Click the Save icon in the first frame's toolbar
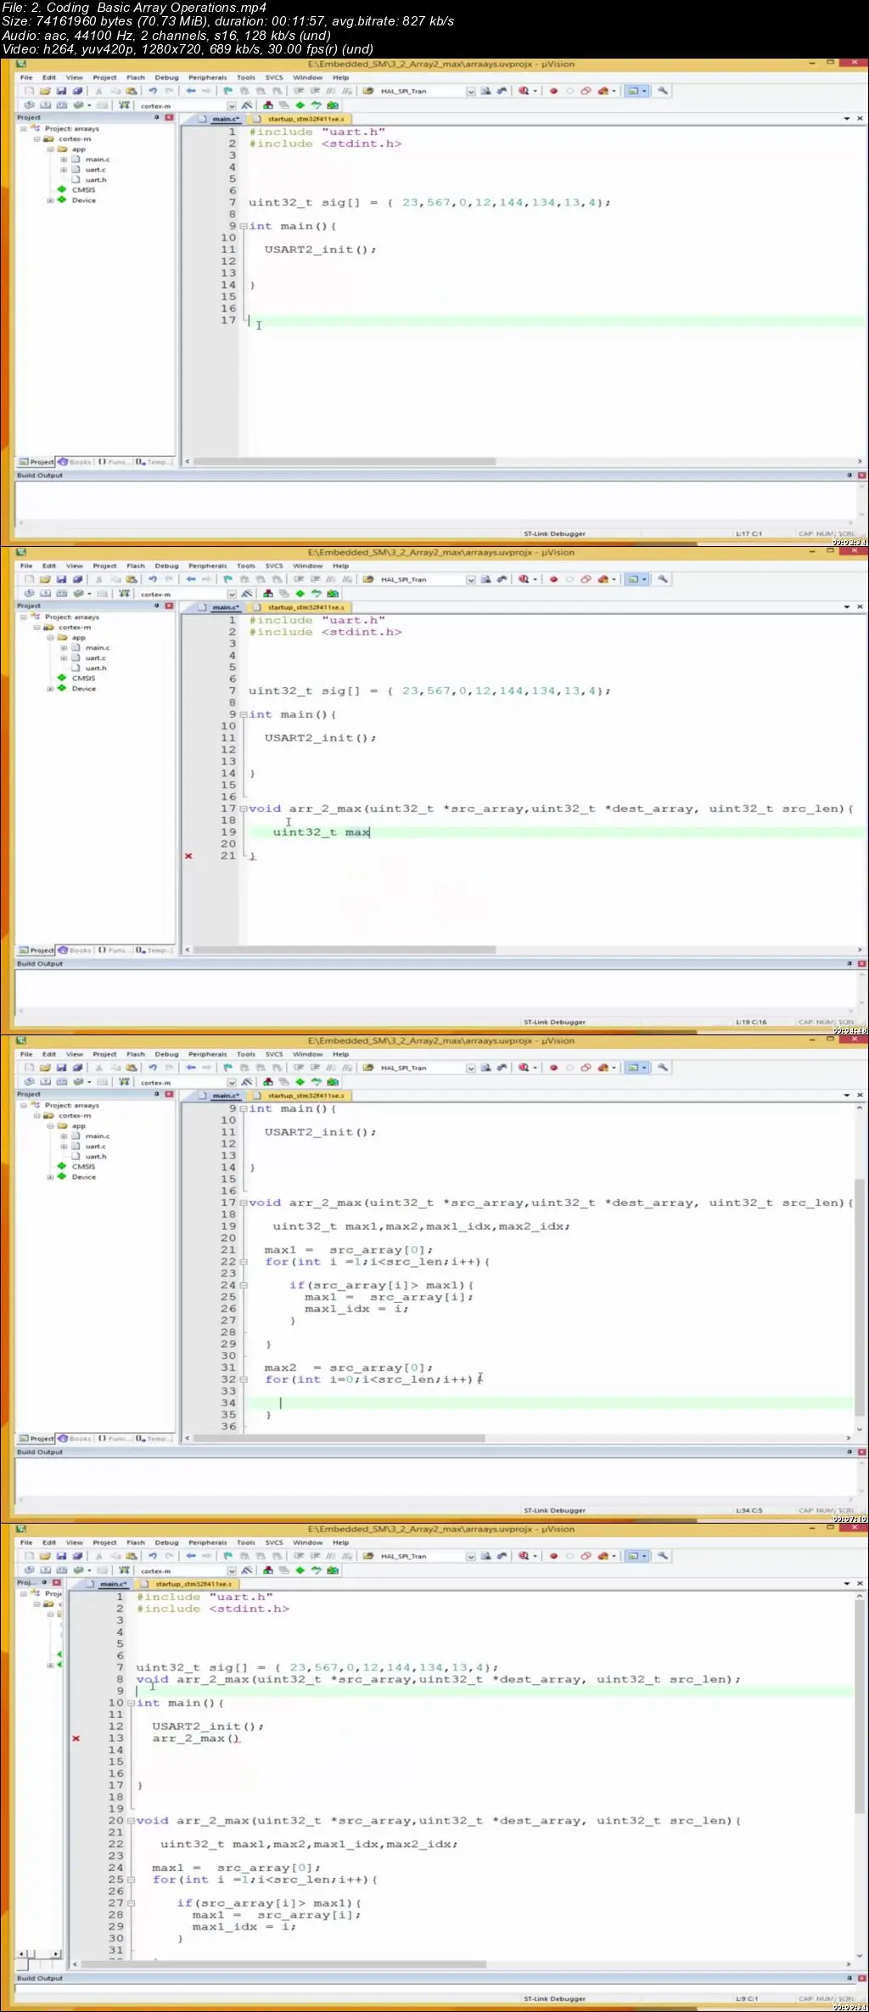The height and width of the screenshot is (2012, 869). pos(61,91)
